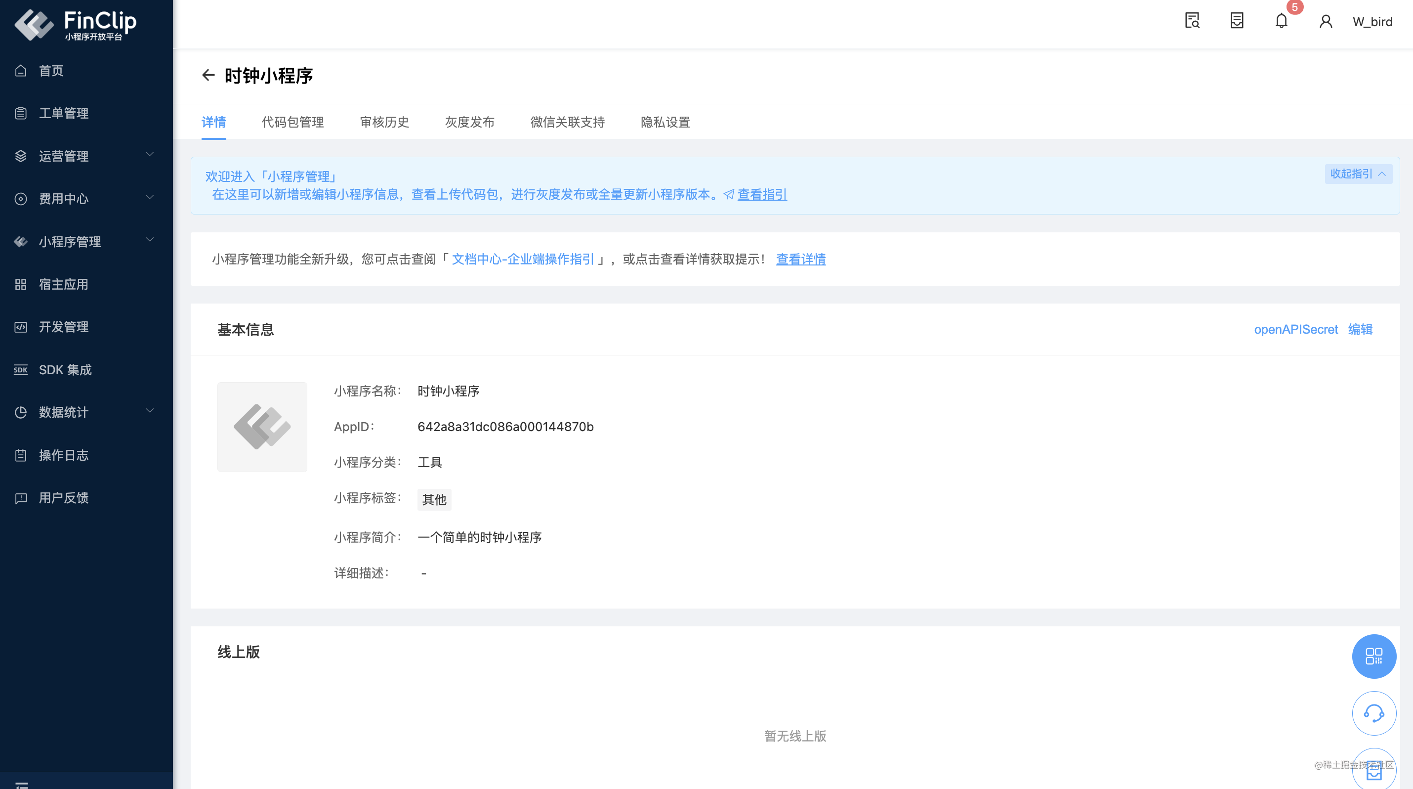Open the search icon in the top bar
Image resolution: width=1413 pixels, height=789 pixels.
coord(1191,20)
